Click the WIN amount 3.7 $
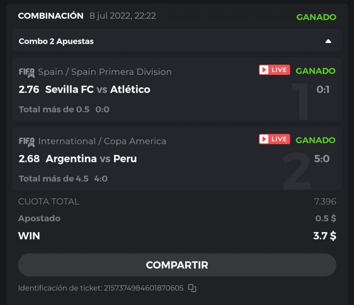354x305 pixels. [x=324, y=236]
